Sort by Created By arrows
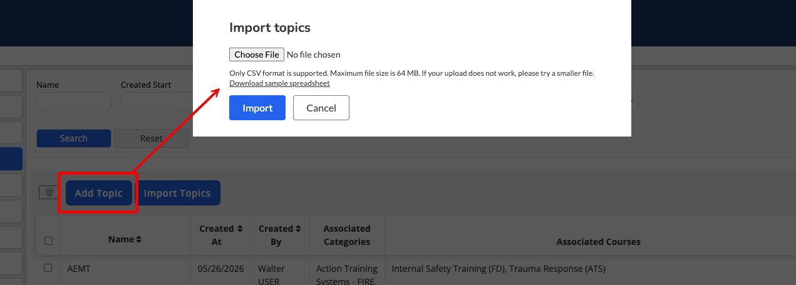The image size is (796, 285). click(298, 229)
